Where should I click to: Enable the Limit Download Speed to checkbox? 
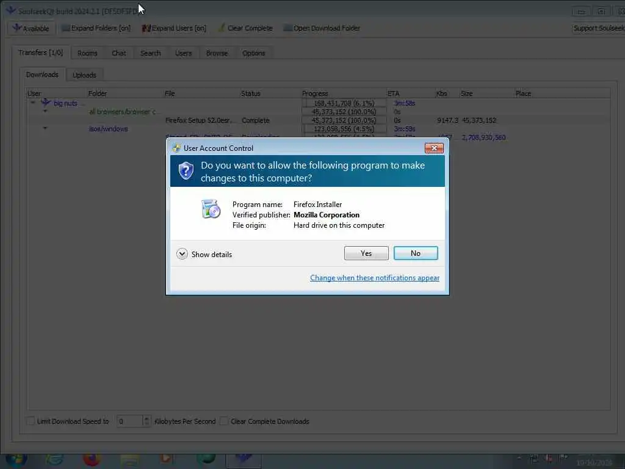coord(31,421)
